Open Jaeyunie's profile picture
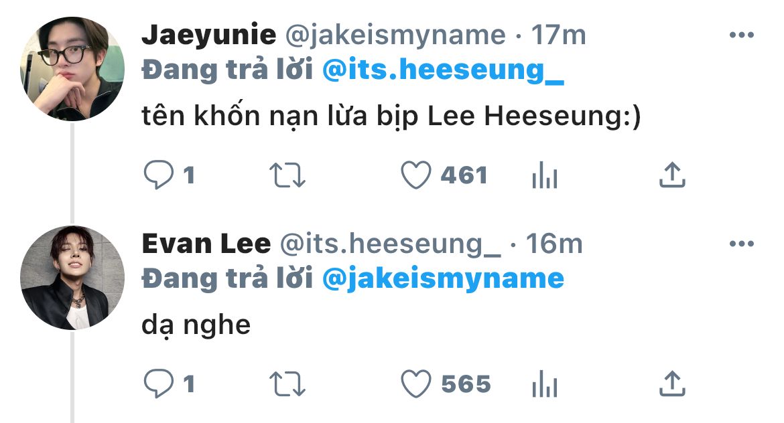 pyautogui.click(x=72, y=69)
